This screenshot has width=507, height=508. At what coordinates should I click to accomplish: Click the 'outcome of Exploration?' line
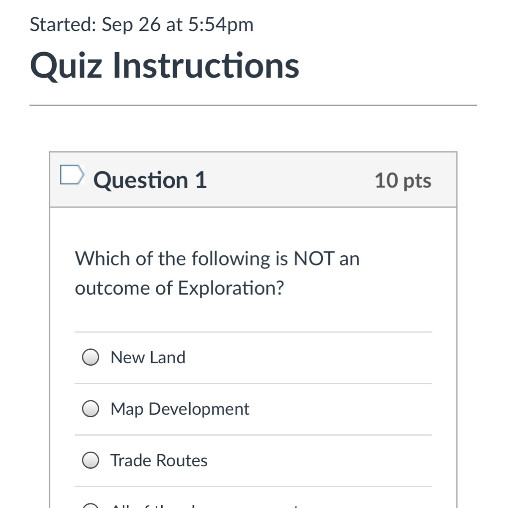[x=179, y=288]
